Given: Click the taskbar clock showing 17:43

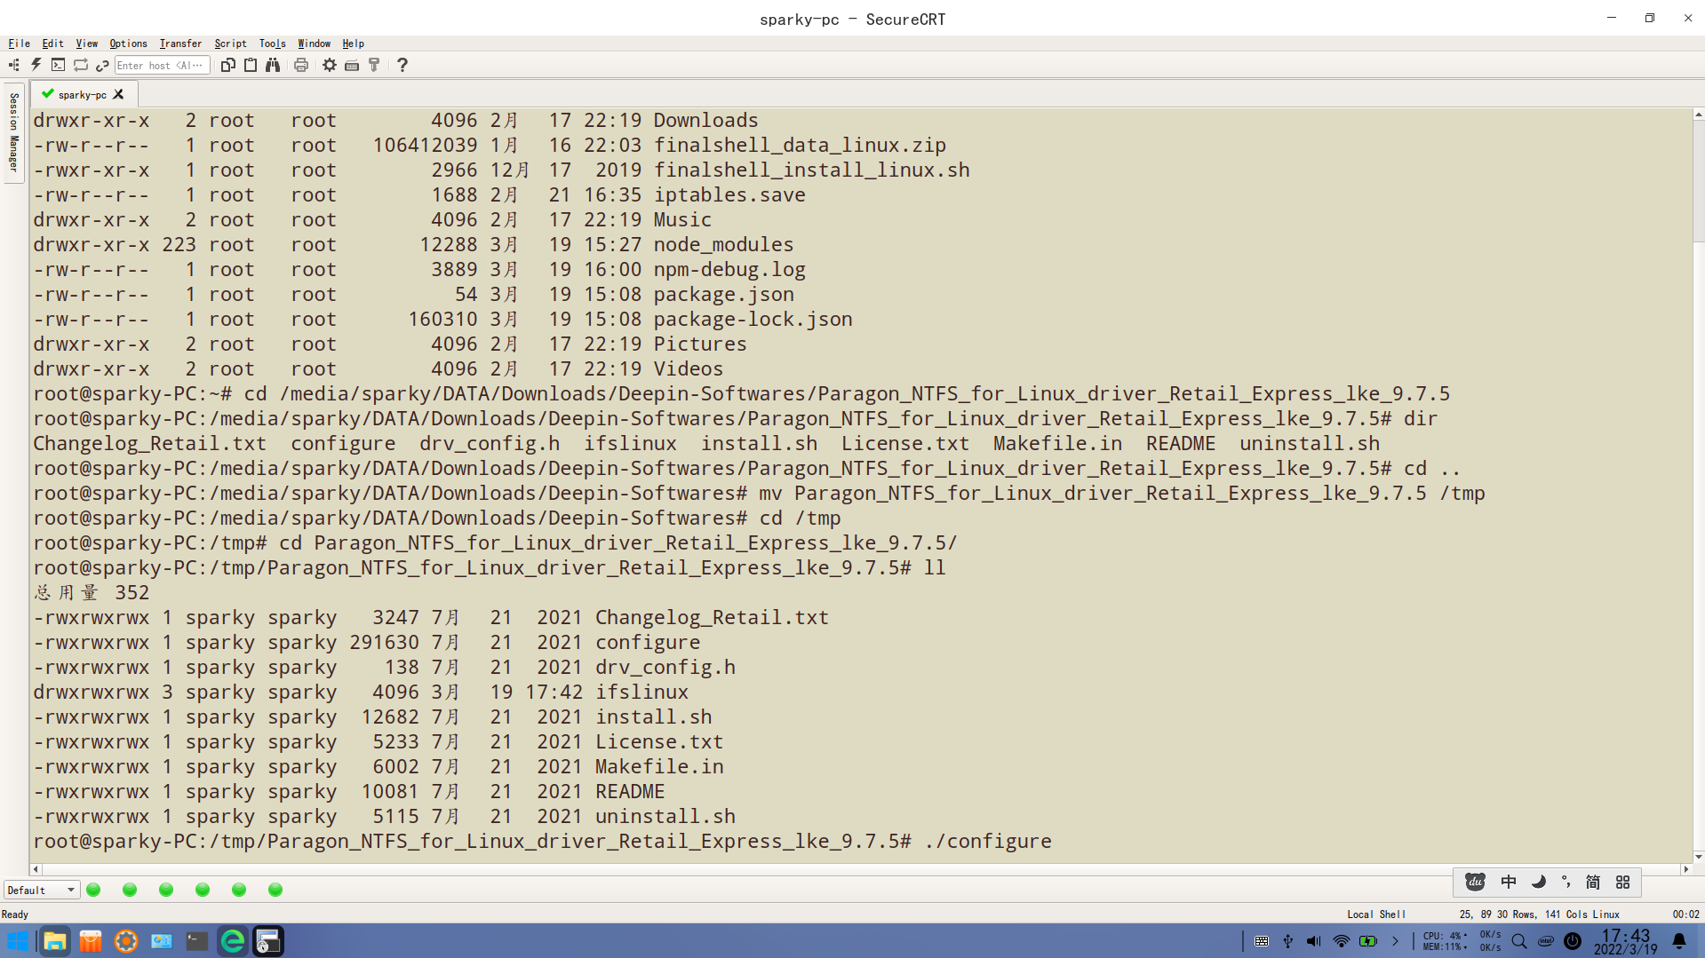Looking at the screenshot, I should 1625,941.
